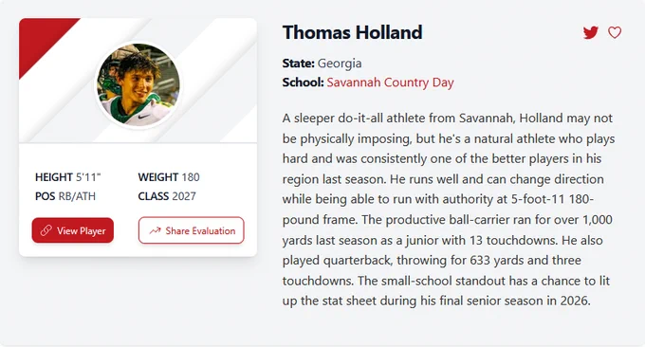Select the POS RB/ATH position field
The width and height of the screenshot is (645, 347).
(x=65, y=196)
